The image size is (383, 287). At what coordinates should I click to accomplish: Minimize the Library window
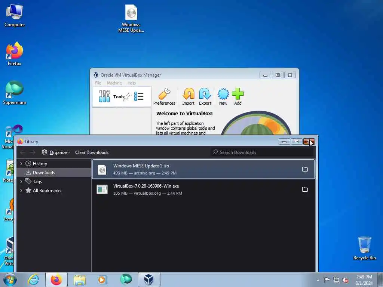[284, 142]
